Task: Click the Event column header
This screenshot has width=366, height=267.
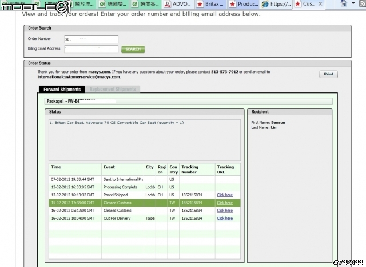Action: click(x=122, y=169)
